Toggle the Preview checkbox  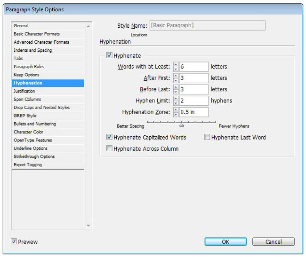[14, 241]
